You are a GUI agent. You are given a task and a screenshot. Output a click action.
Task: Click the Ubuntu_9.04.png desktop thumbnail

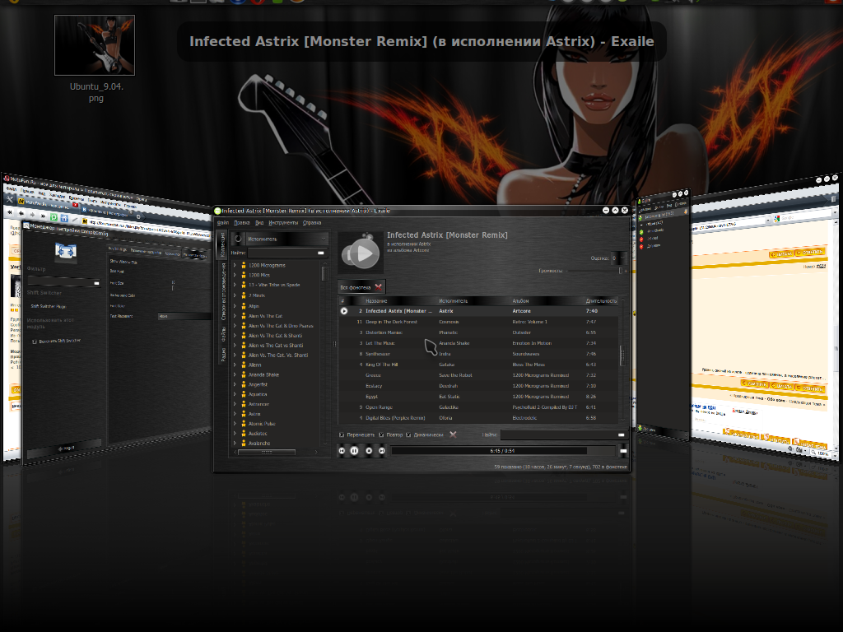[95, 45]
